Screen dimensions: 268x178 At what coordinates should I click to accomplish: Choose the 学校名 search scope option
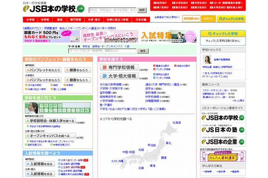click(86, 46)
